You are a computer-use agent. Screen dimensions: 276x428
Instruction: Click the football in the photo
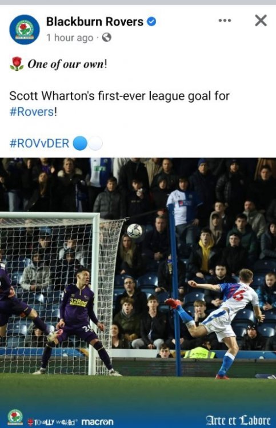[135, 231]
